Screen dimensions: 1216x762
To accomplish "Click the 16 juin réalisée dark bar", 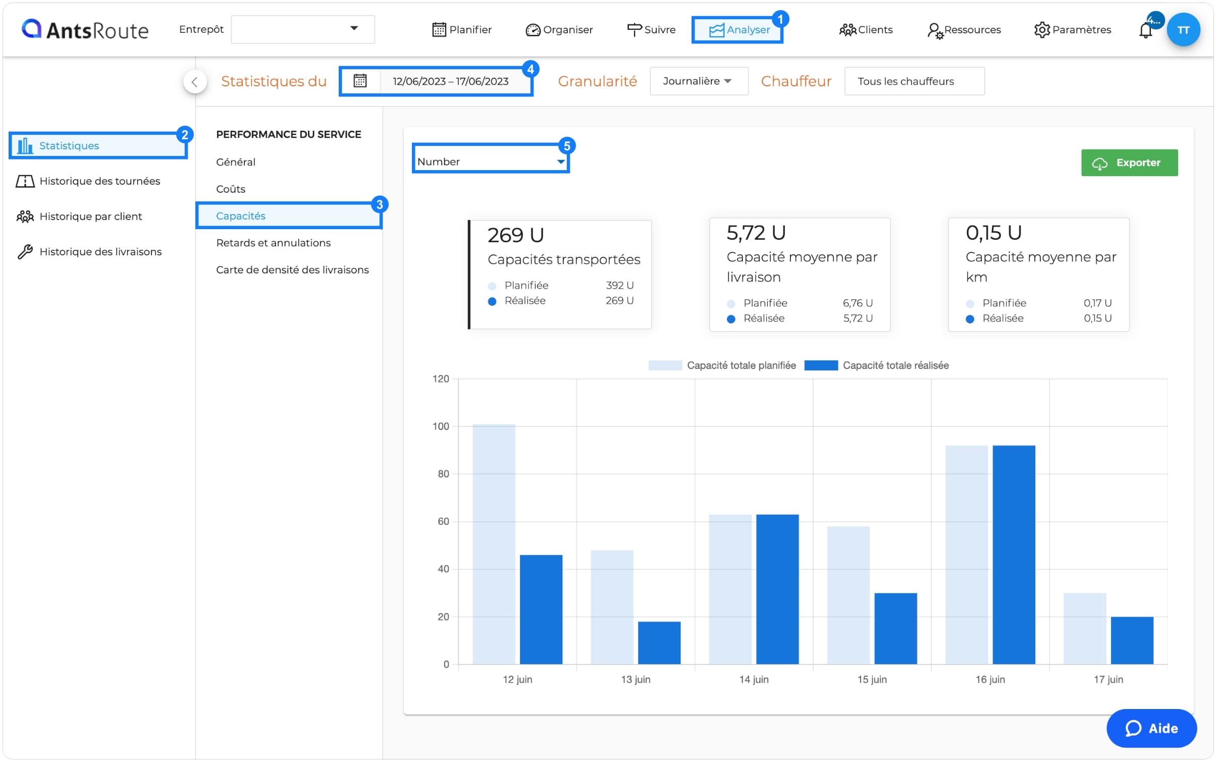I will (x=1014, y=555).
